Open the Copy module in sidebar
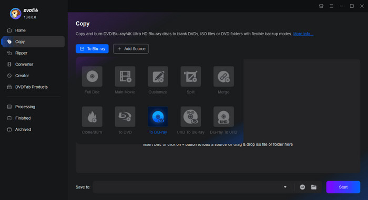The height and width of the screenshot is (200, 368). [33, 41]
